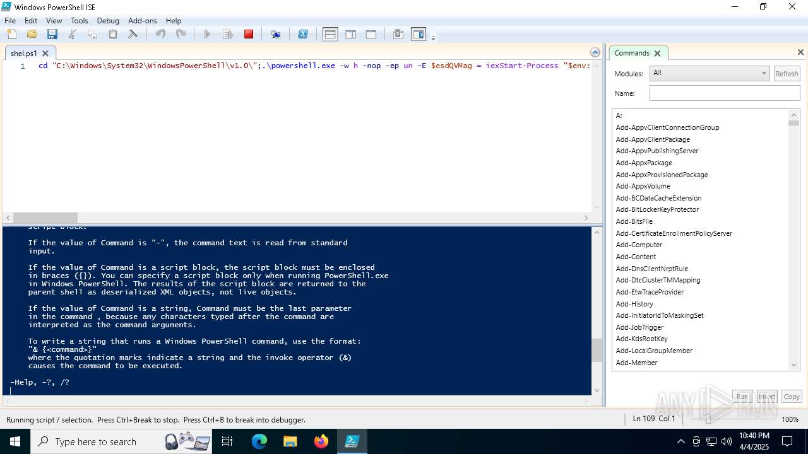Select Add-History in the command list
The height and width of the screenshot is (454, 808).
(634, 304)
